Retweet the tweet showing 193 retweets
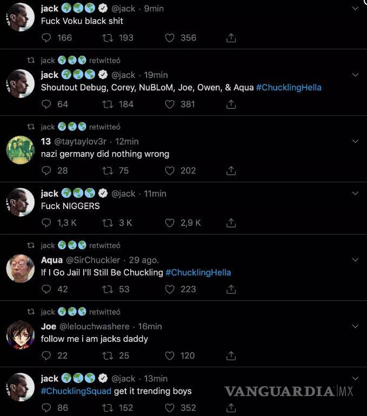The height and width of the screenshot is (416, 367). (107, 38)
